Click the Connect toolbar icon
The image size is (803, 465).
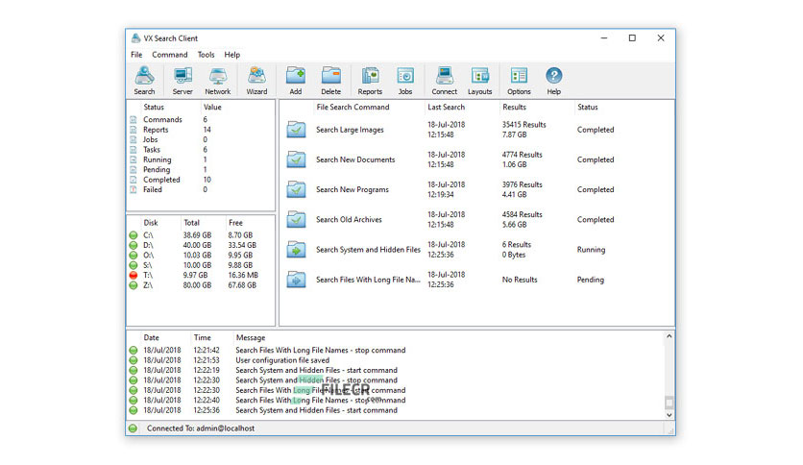(444, 81)
